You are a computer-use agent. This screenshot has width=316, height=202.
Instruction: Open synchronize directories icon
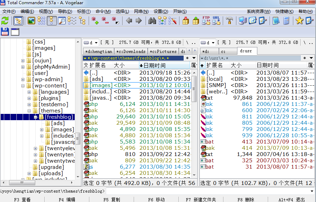tap(162, 21)
